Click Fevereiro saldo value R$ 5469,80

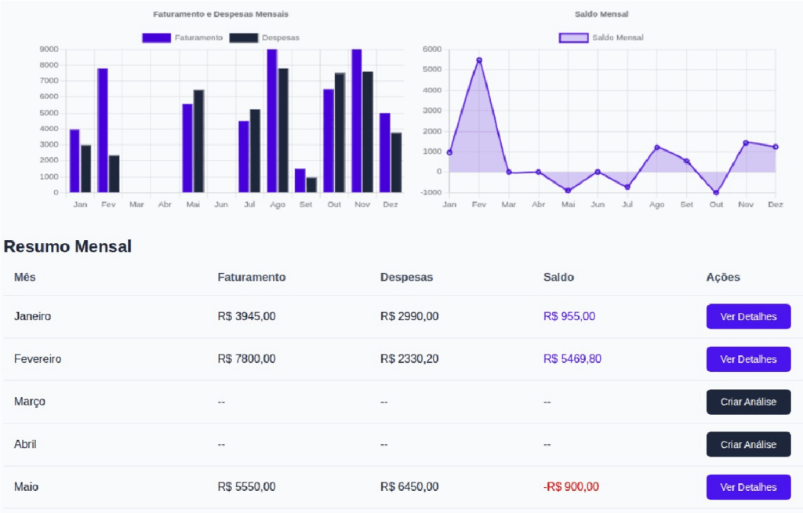572,359
